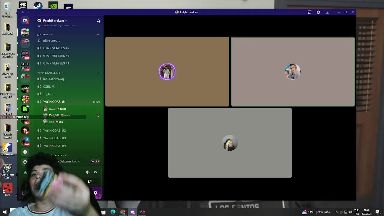This screenshot has height=216, width=384.
Task: Go back with Discord back arrow
Action: (22, 12)
